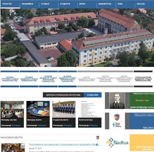Select the blue ИЗДВАЈАМО tab
The height and width of the screenshot is (152, 154).
coord(93,95)
